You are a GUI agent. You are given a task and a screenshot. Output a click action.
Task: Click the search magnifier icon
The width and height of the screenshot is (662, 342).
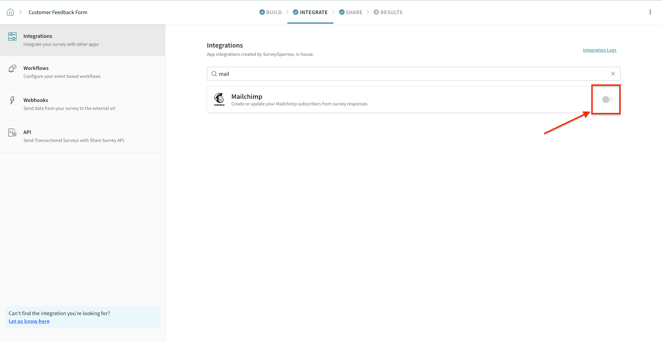click(x=214, y=74)
